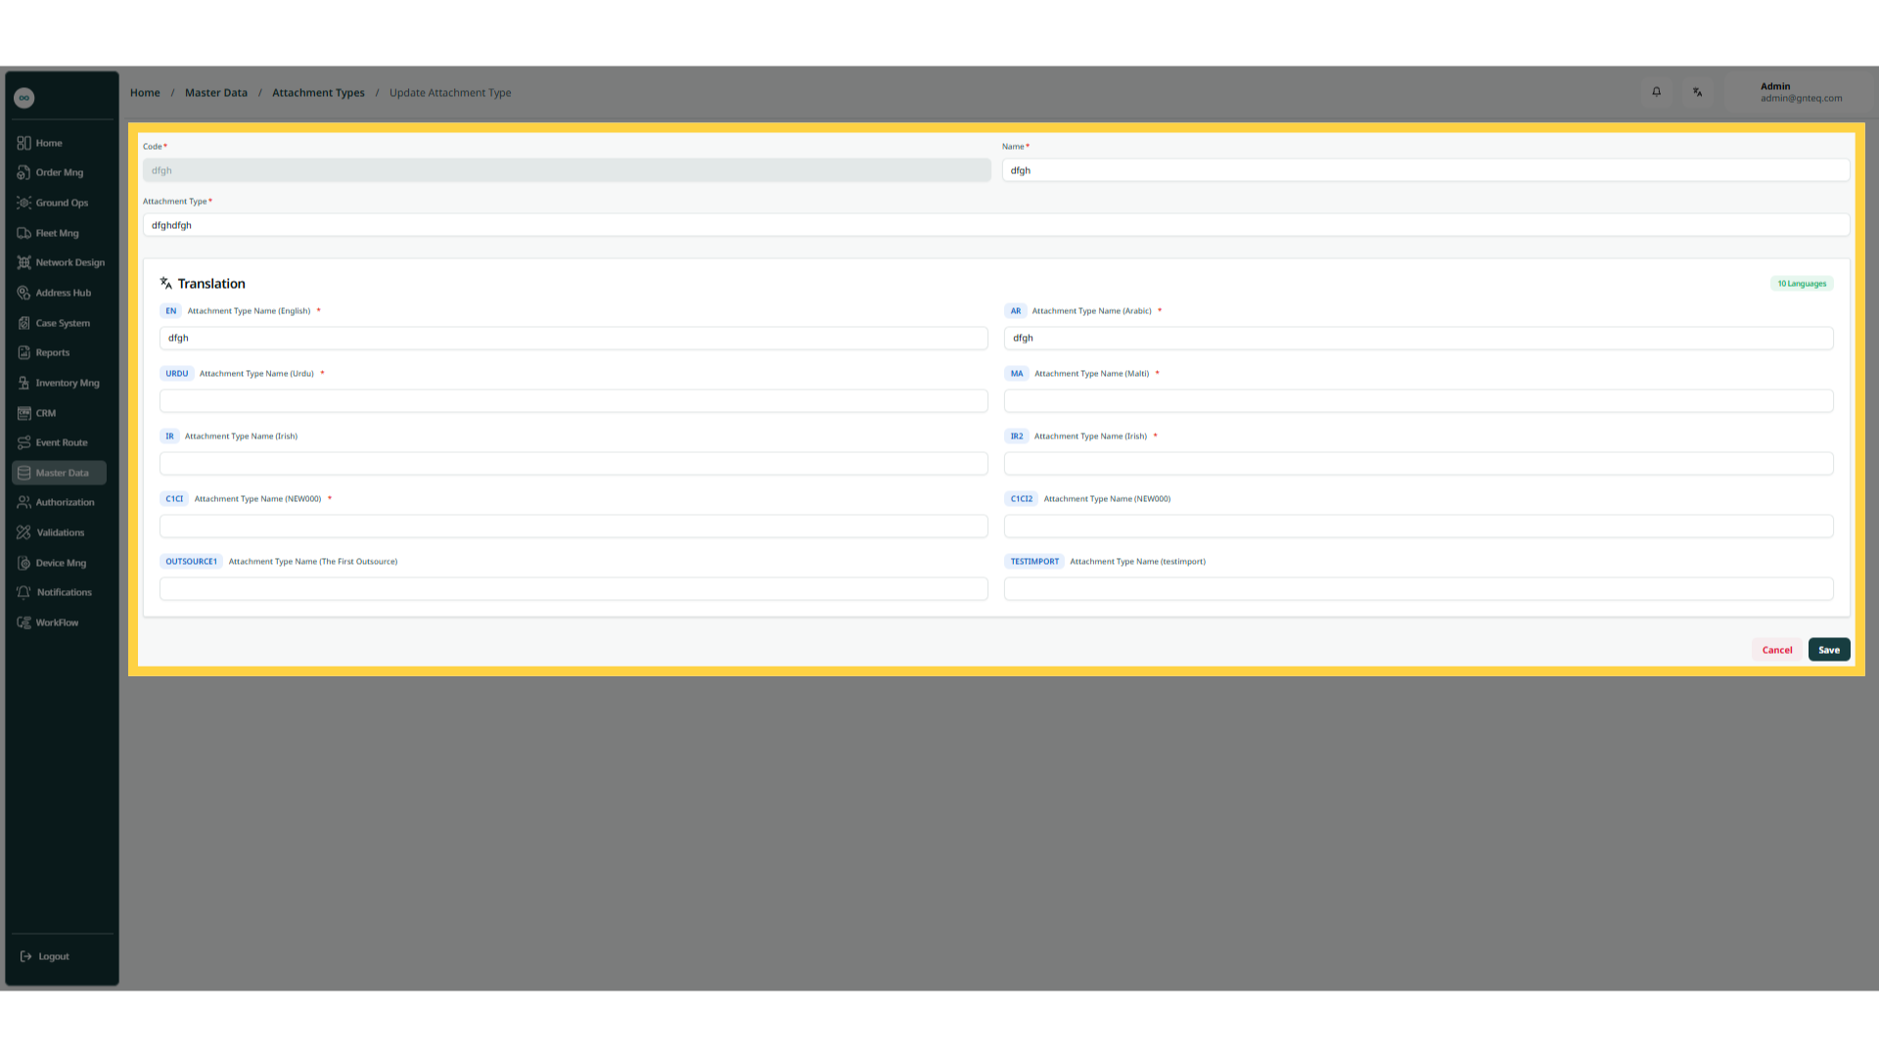
Task: Click the notification bell in header
Action: [1657, 92]
